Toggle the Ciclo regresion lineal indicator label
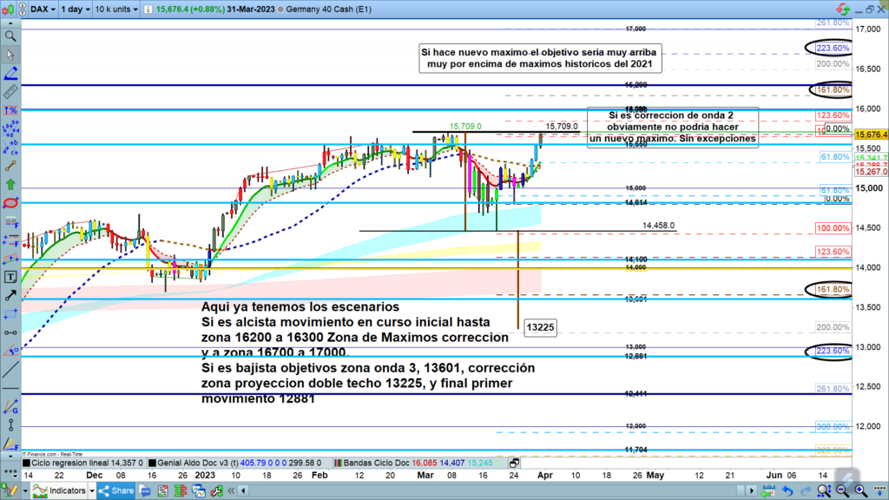This screenshot has height=500, width=889. pos(70,464)
